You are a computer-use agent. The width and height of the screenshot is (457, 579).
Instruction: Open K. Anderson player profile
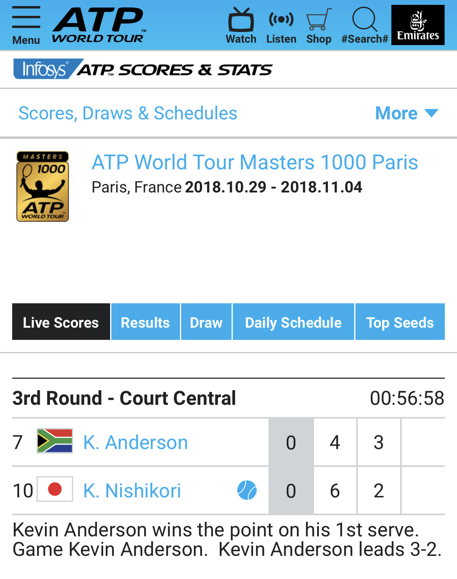tap(136, 442)
